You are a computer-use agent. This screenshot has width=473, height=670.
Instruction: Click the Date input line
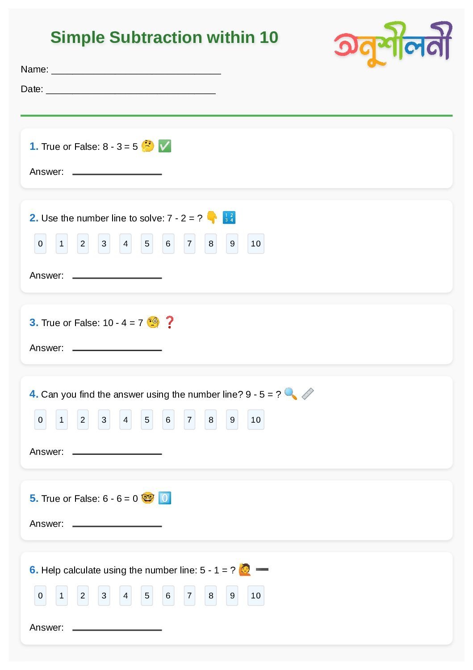pos(131,90)
